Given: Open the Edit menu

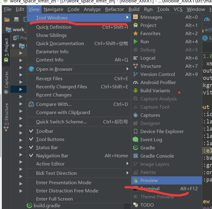Looking at the screenshot, I should [20, 9].
